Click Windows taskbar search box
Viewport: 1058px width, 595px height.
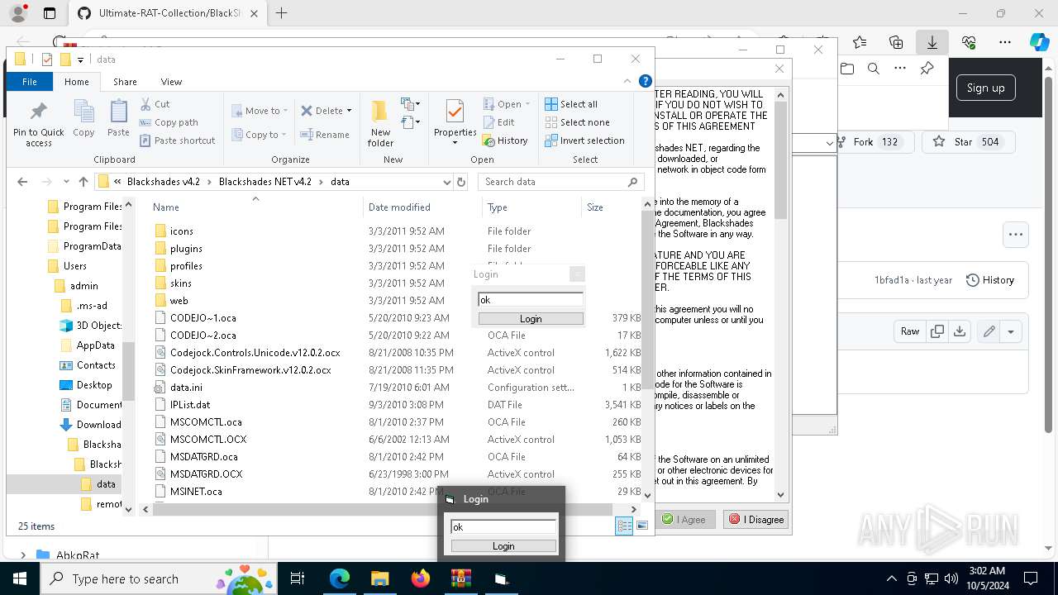[160, 578]
